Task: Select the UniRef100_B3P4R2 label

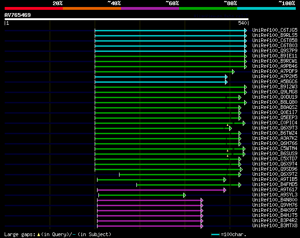Action: [x=275, y=220]
